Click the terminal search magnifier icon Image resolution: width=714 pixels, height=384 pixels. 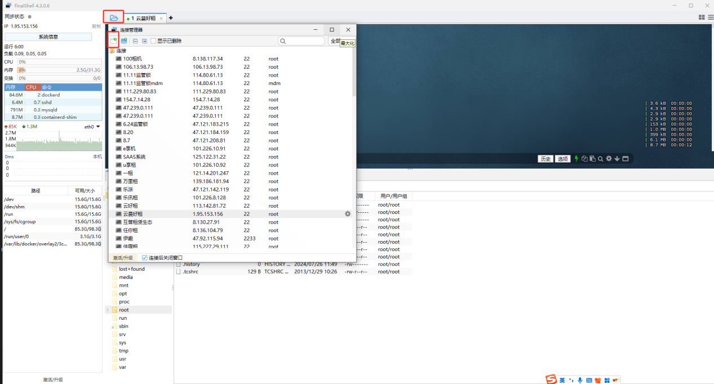601,159
